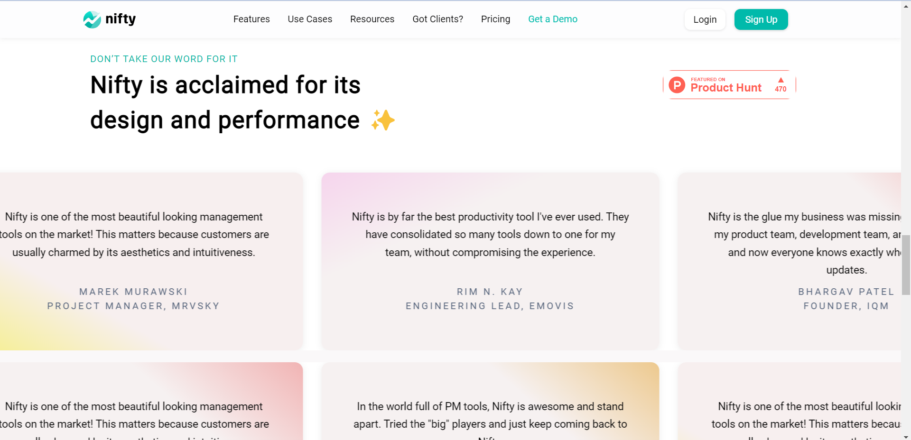
Task: Expand the Use Cases menu
Action: [309, 19]
